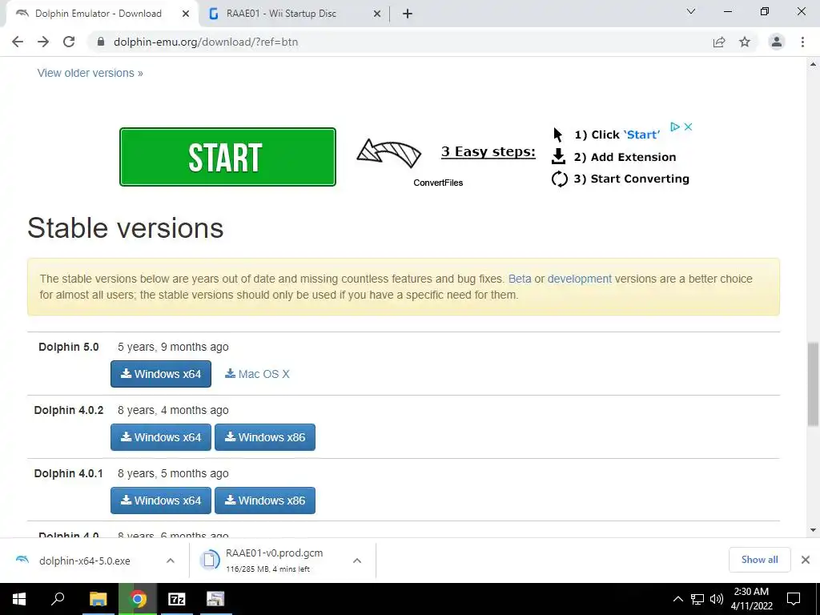Viewport: 820px width, 615px height.
Task: Open the View older versions link
Action: pyautogui.click(x=90, y=73)
